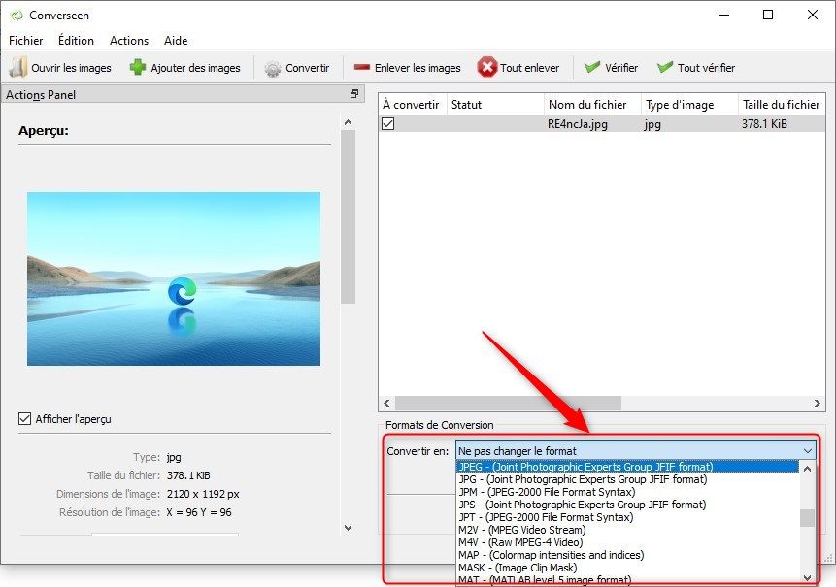
Task: Open the Actions menu
Action: click(x=129, y=41)
